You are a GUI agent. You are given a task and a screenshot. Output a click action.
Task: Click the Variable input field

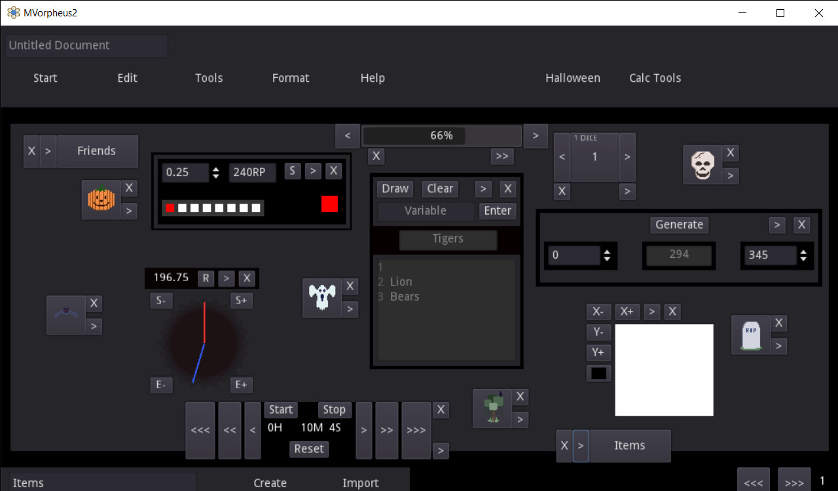click(424, 211)
